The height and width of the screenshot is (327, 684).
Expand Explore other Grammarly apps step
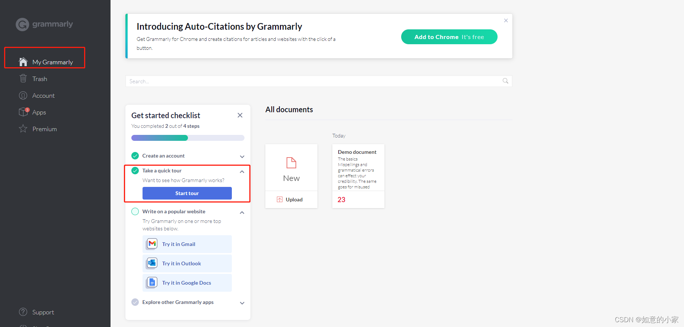click(242, 303)
